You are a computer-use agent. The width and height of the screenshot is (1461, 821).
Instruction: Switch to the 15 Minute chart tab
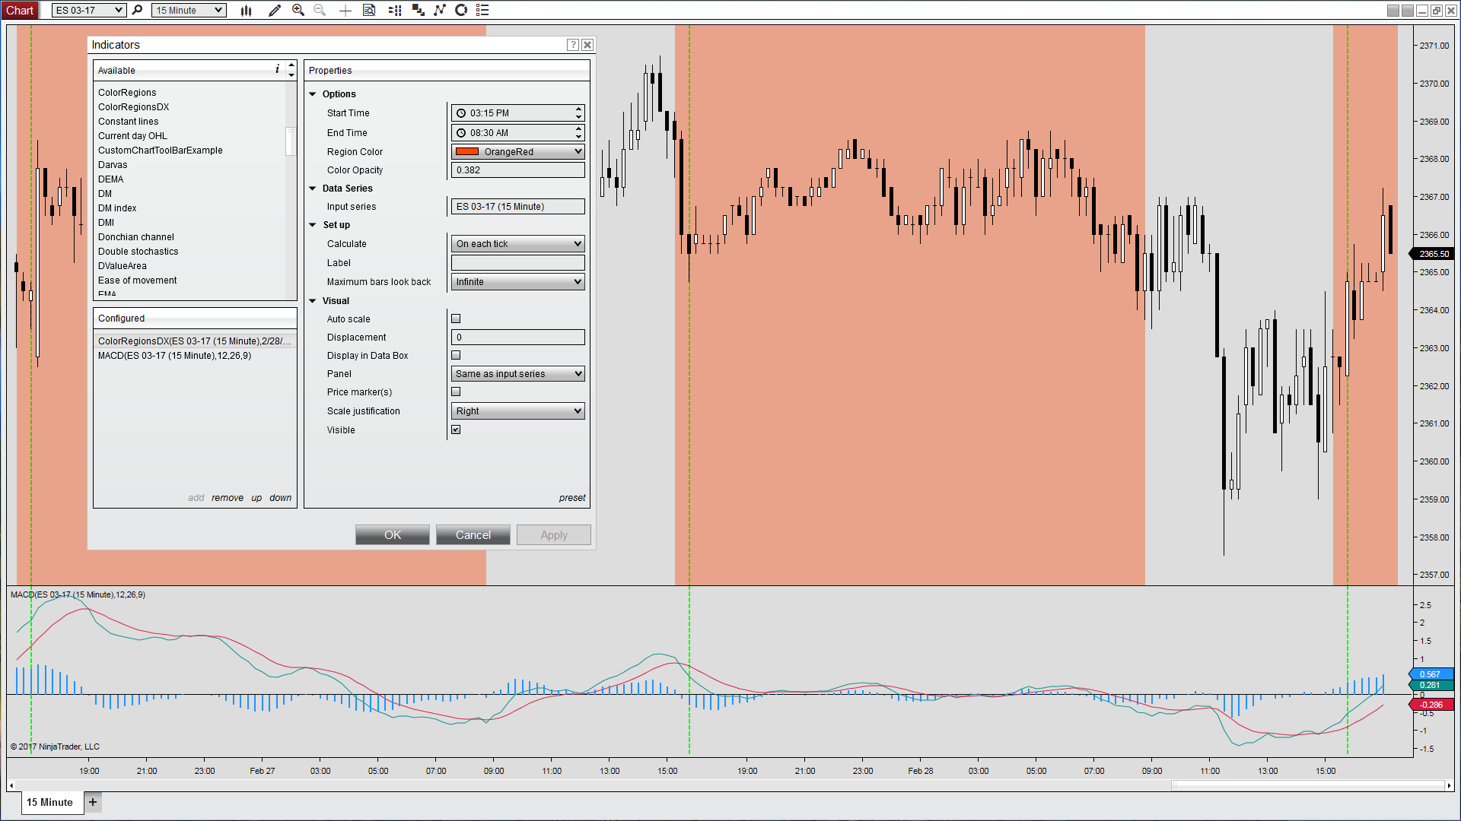(50, 802)
